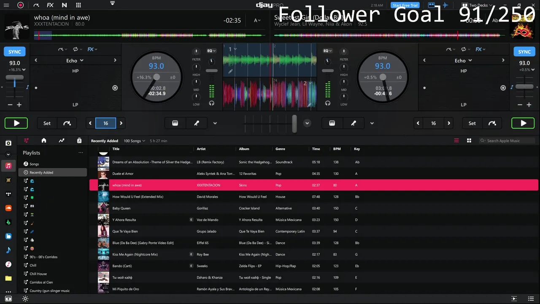540x304 pixels.
Task: Open the sampler grid icon in the top toolbar
Action: 78,5
